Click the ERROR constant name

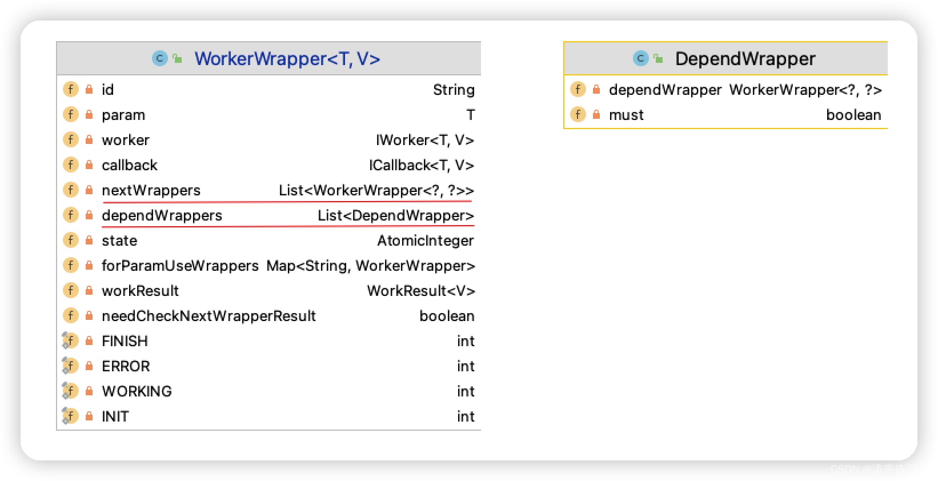(x=126, y=366)
